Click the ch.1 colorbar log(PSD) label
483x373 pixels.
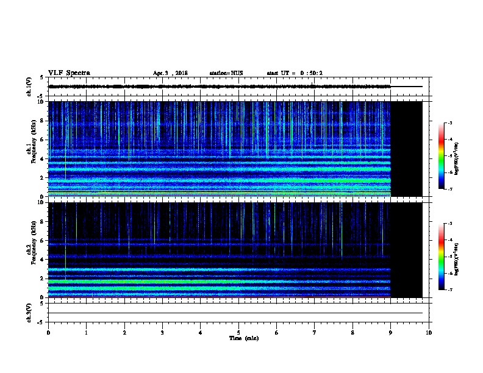click(x=457, y=158)
